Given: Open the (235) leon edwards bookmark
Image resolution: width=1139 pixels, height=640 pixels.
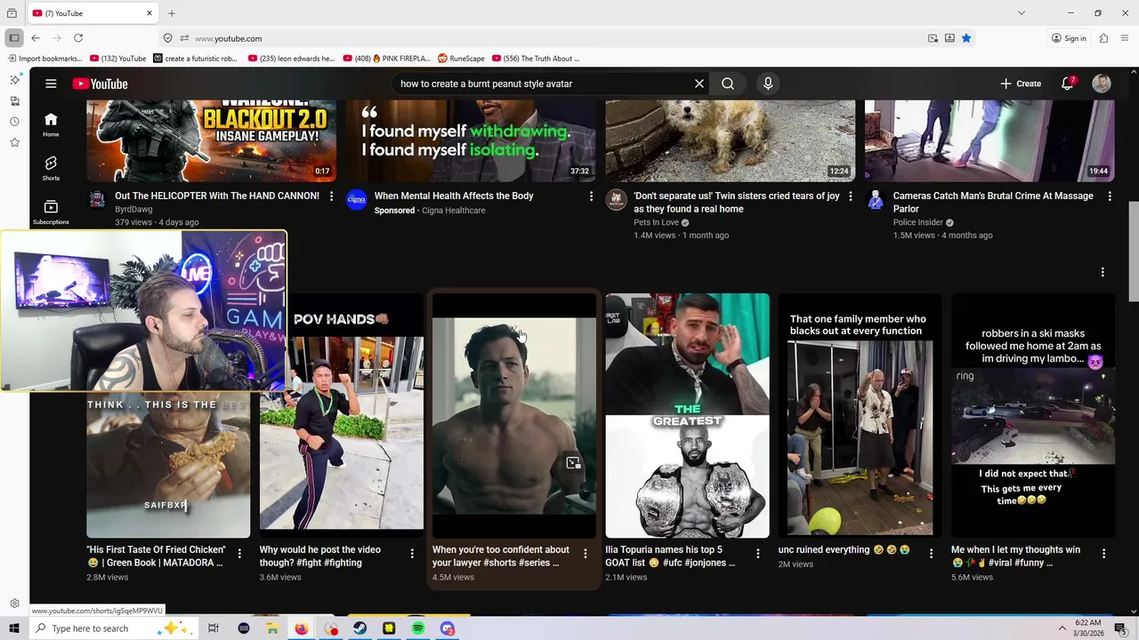Looking at the screenshot, I should tap(292, 59).
